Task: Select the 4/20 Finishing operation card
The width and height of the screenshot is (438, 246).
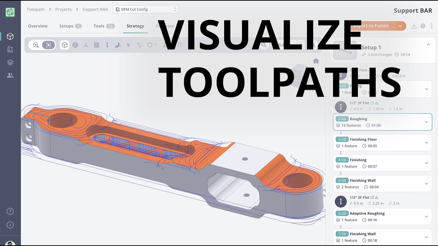Action: click(383, 163)
